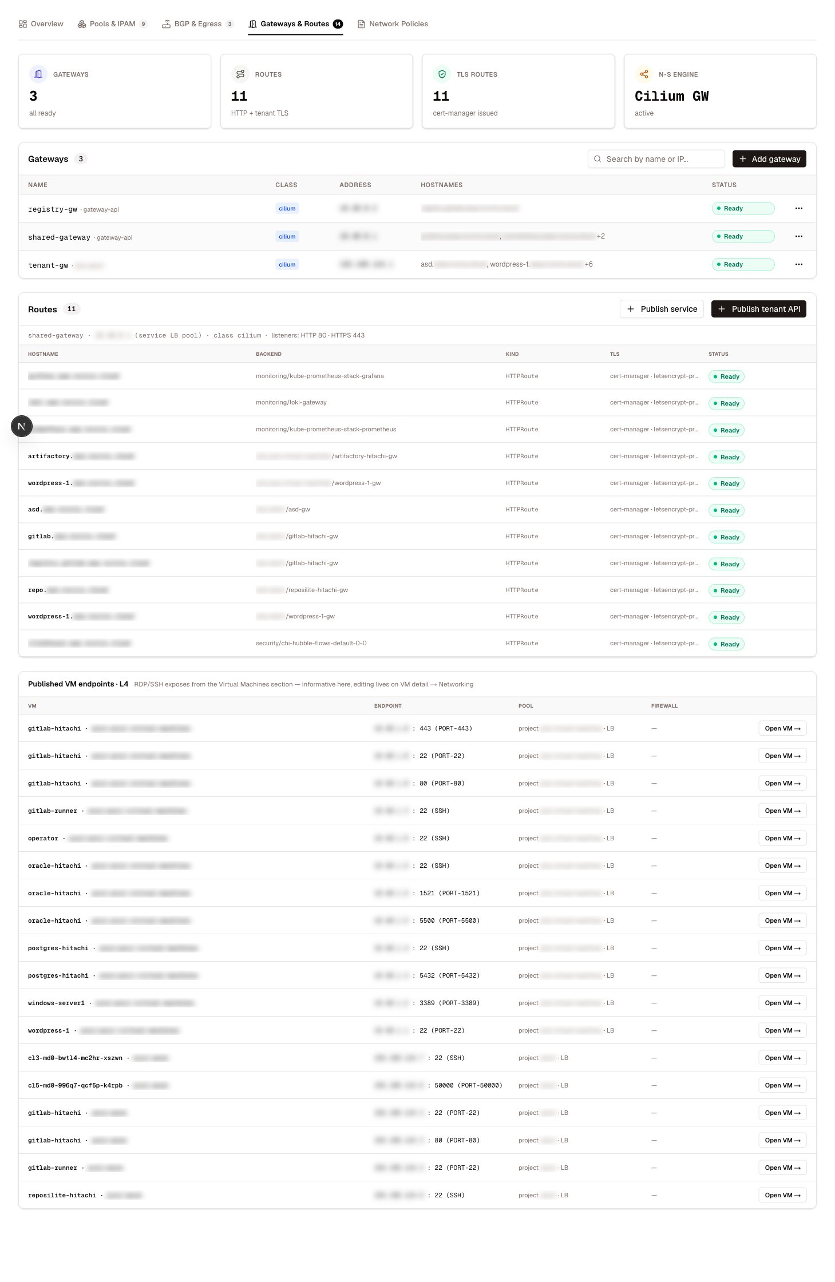Click the +6 hostnames indicator on tenant-gw
The width and height of the screenshot is (835, 1282).
coord(588,264)
